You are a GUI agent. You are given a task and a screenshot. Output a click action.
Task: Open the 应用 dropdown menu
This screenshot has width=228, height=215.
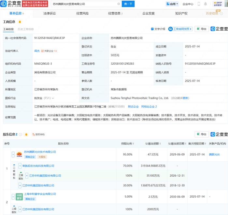(x=172, y=4)
